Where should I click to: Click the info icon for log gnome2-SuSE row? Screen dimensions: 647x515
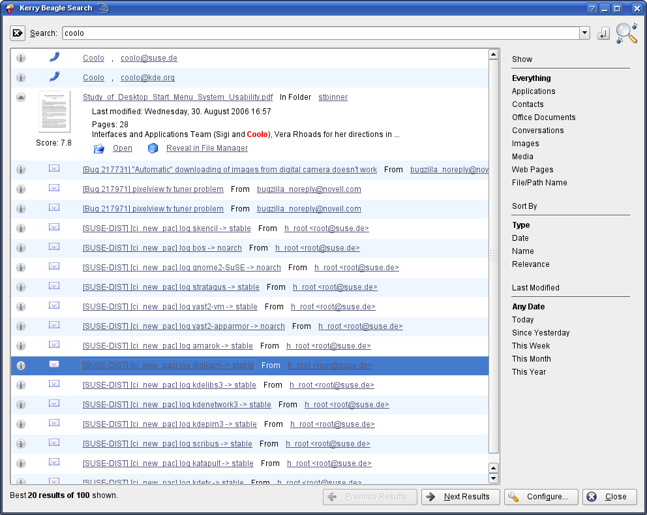tap(21, 268)
